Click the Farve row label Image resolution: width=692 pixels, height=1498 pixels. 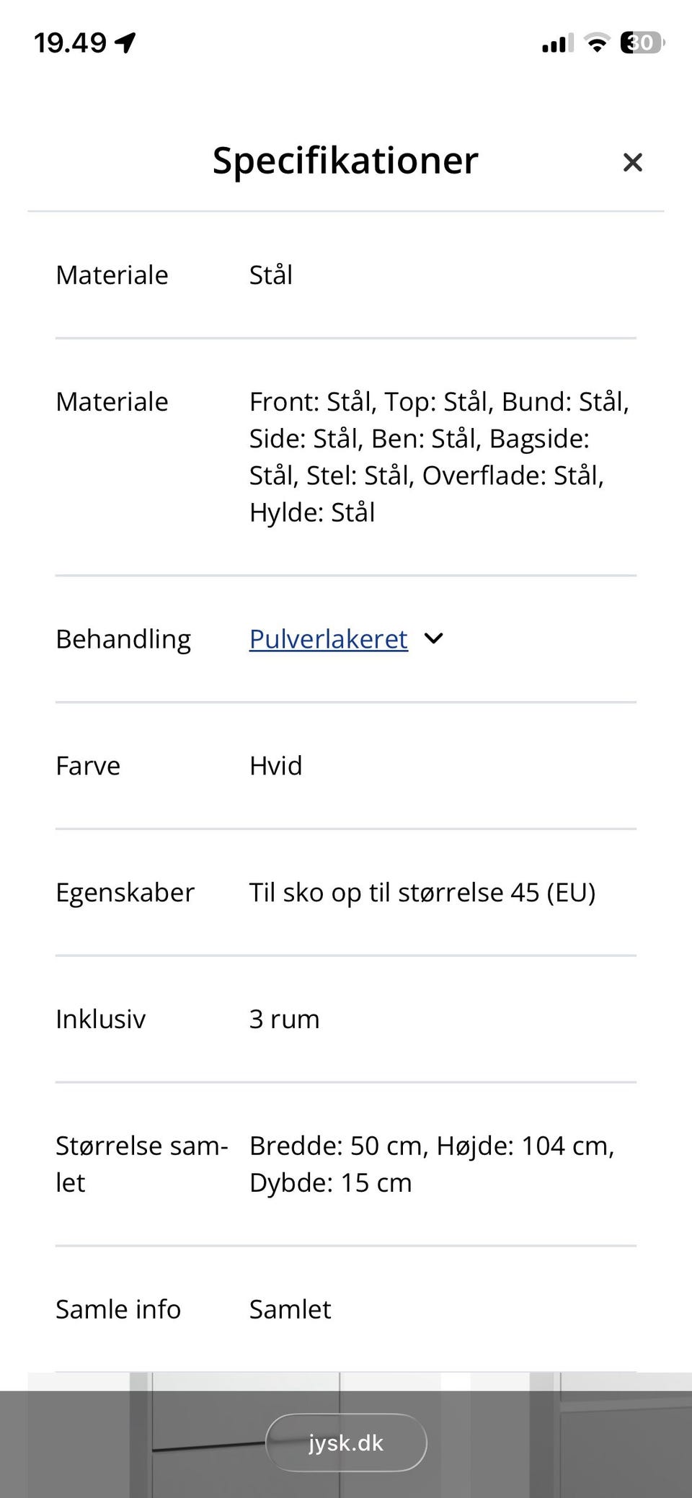(88, 766)
